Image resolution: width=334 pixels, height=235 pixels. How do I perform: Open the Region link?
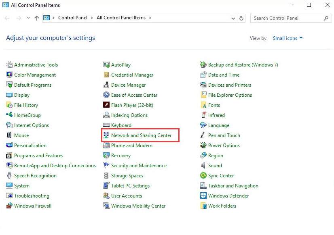click(216, 156)
